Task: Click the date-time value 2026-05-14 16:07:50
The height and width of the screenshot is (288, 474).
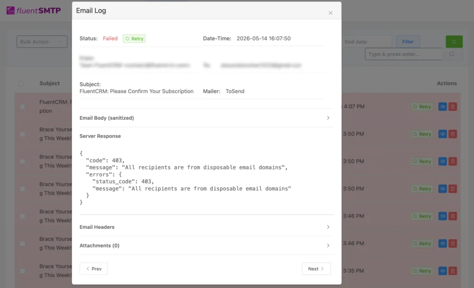Action: [263, 39]
